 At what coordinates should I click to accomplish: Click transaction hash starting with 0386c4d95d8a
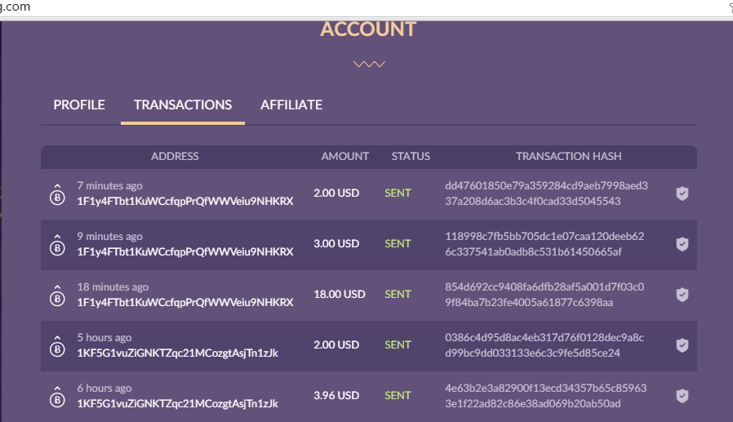[x=544, y=345]
